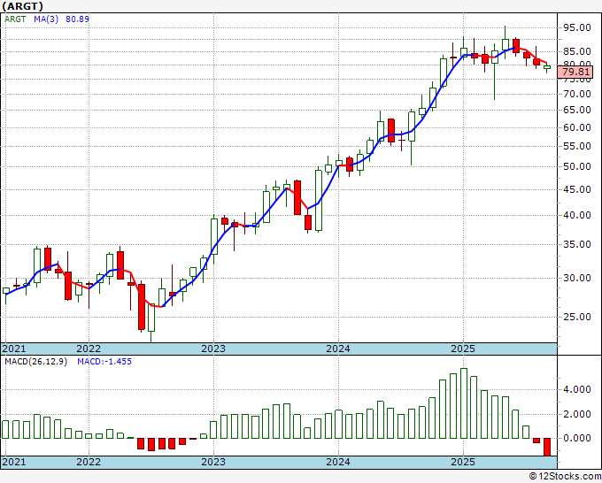Click the 12Stocks.com copyright text

click(x=565, y=477)
